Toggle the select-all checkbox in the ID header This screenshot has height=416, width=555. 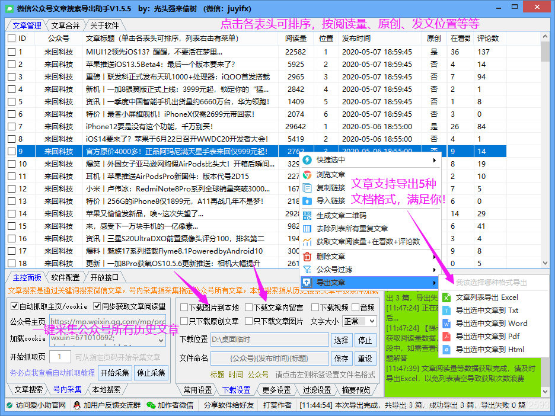(x=12, y=38)
